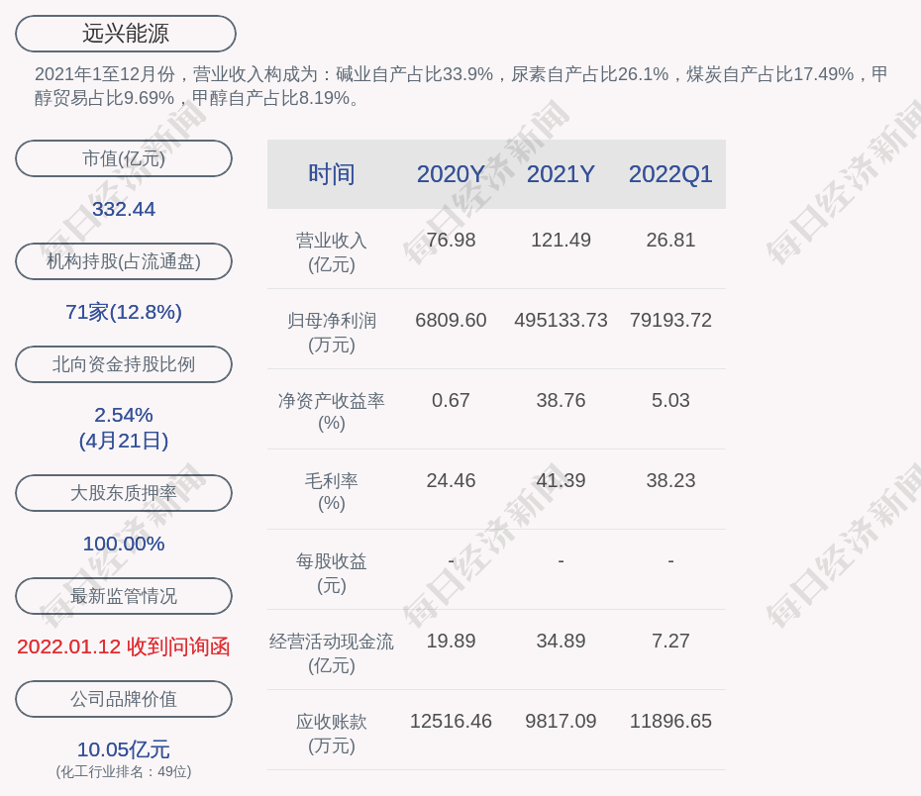Click the ROE value 5.03
The width and height of the screenshot is (921, 796).
pyautogui.click(x=670, y=400)
